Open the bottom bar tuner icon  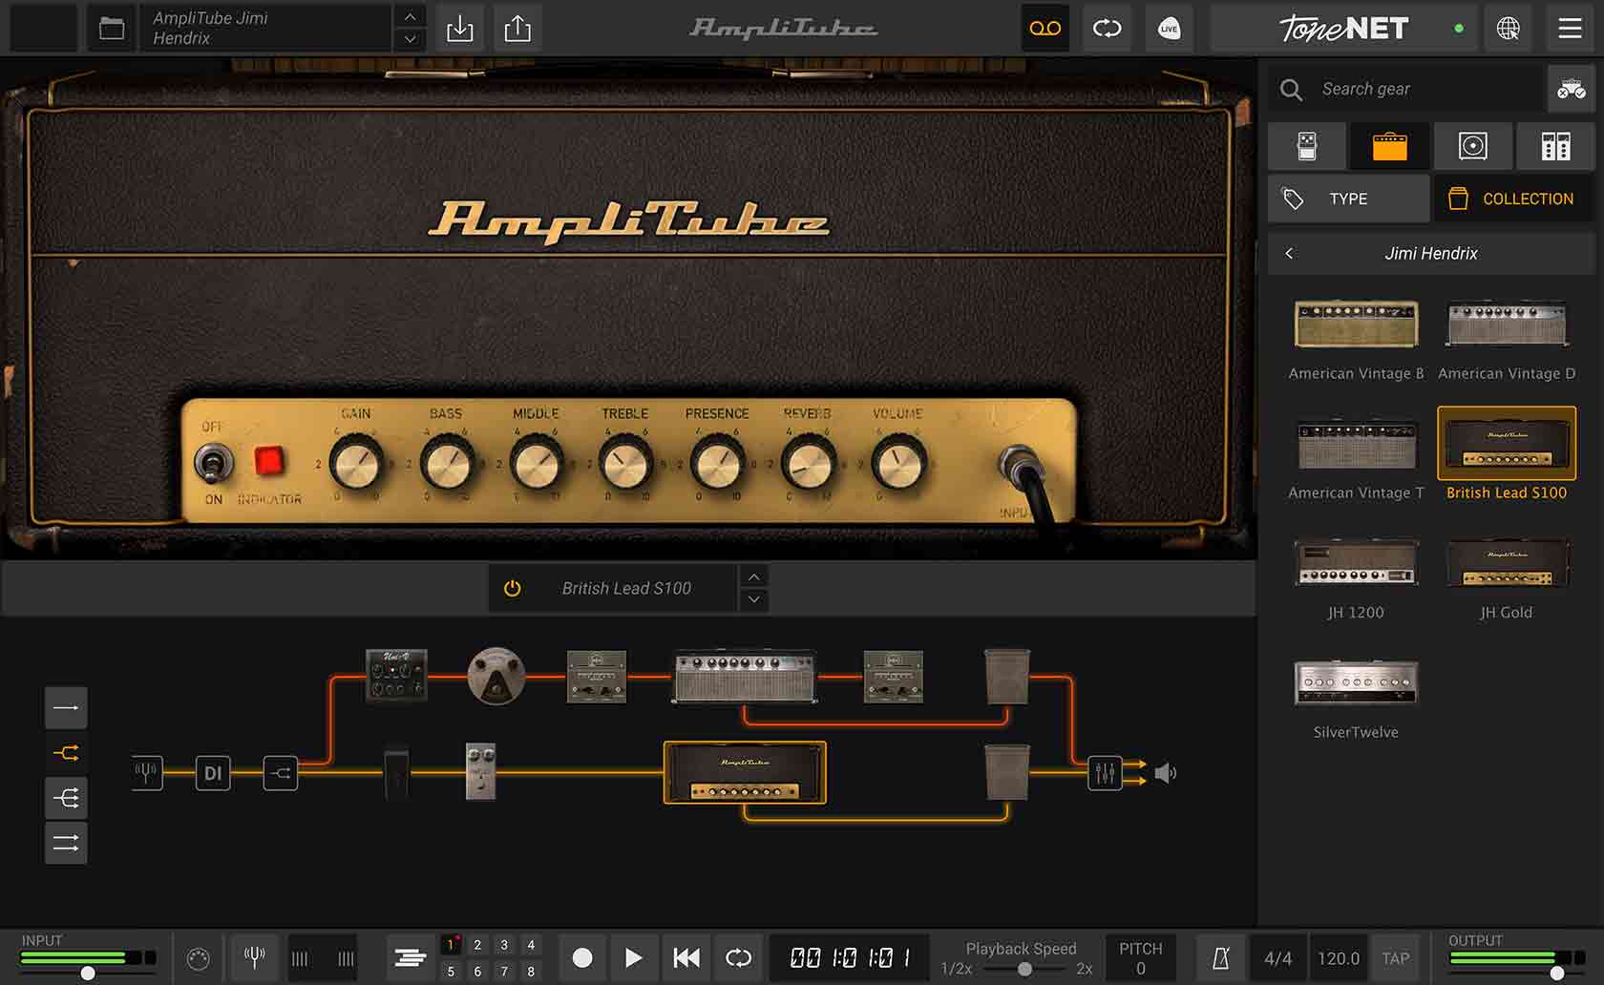pyautogui.click(x=254, y=957)
